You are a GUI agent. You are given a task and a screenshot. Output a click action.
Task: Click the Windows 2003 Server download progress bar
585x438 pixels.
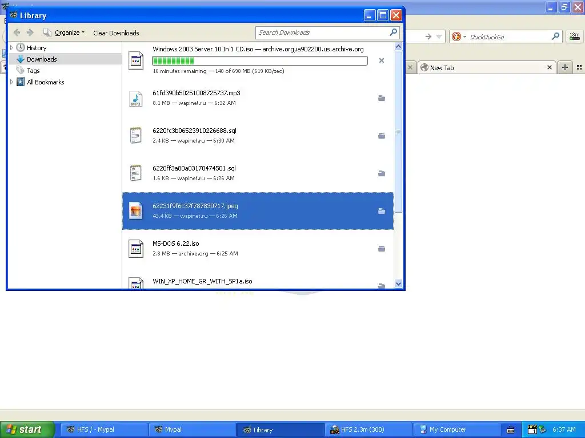(x=260, y=60)
